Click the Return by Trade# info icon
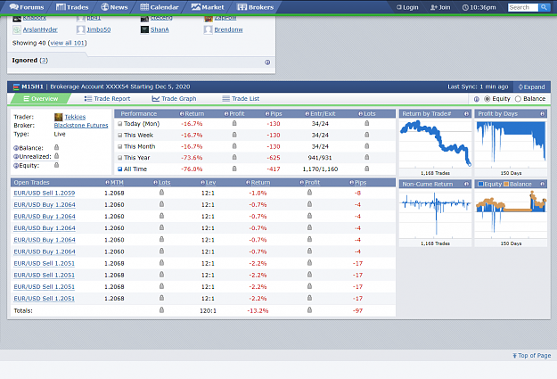Viewport: 557px width, 379px height. click(466, 114)
